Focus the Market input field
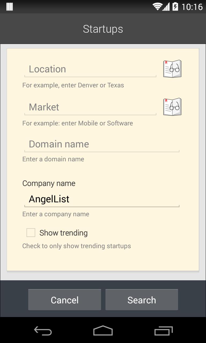Viewport: 206px width, 343px height. (x=90, y=107)
